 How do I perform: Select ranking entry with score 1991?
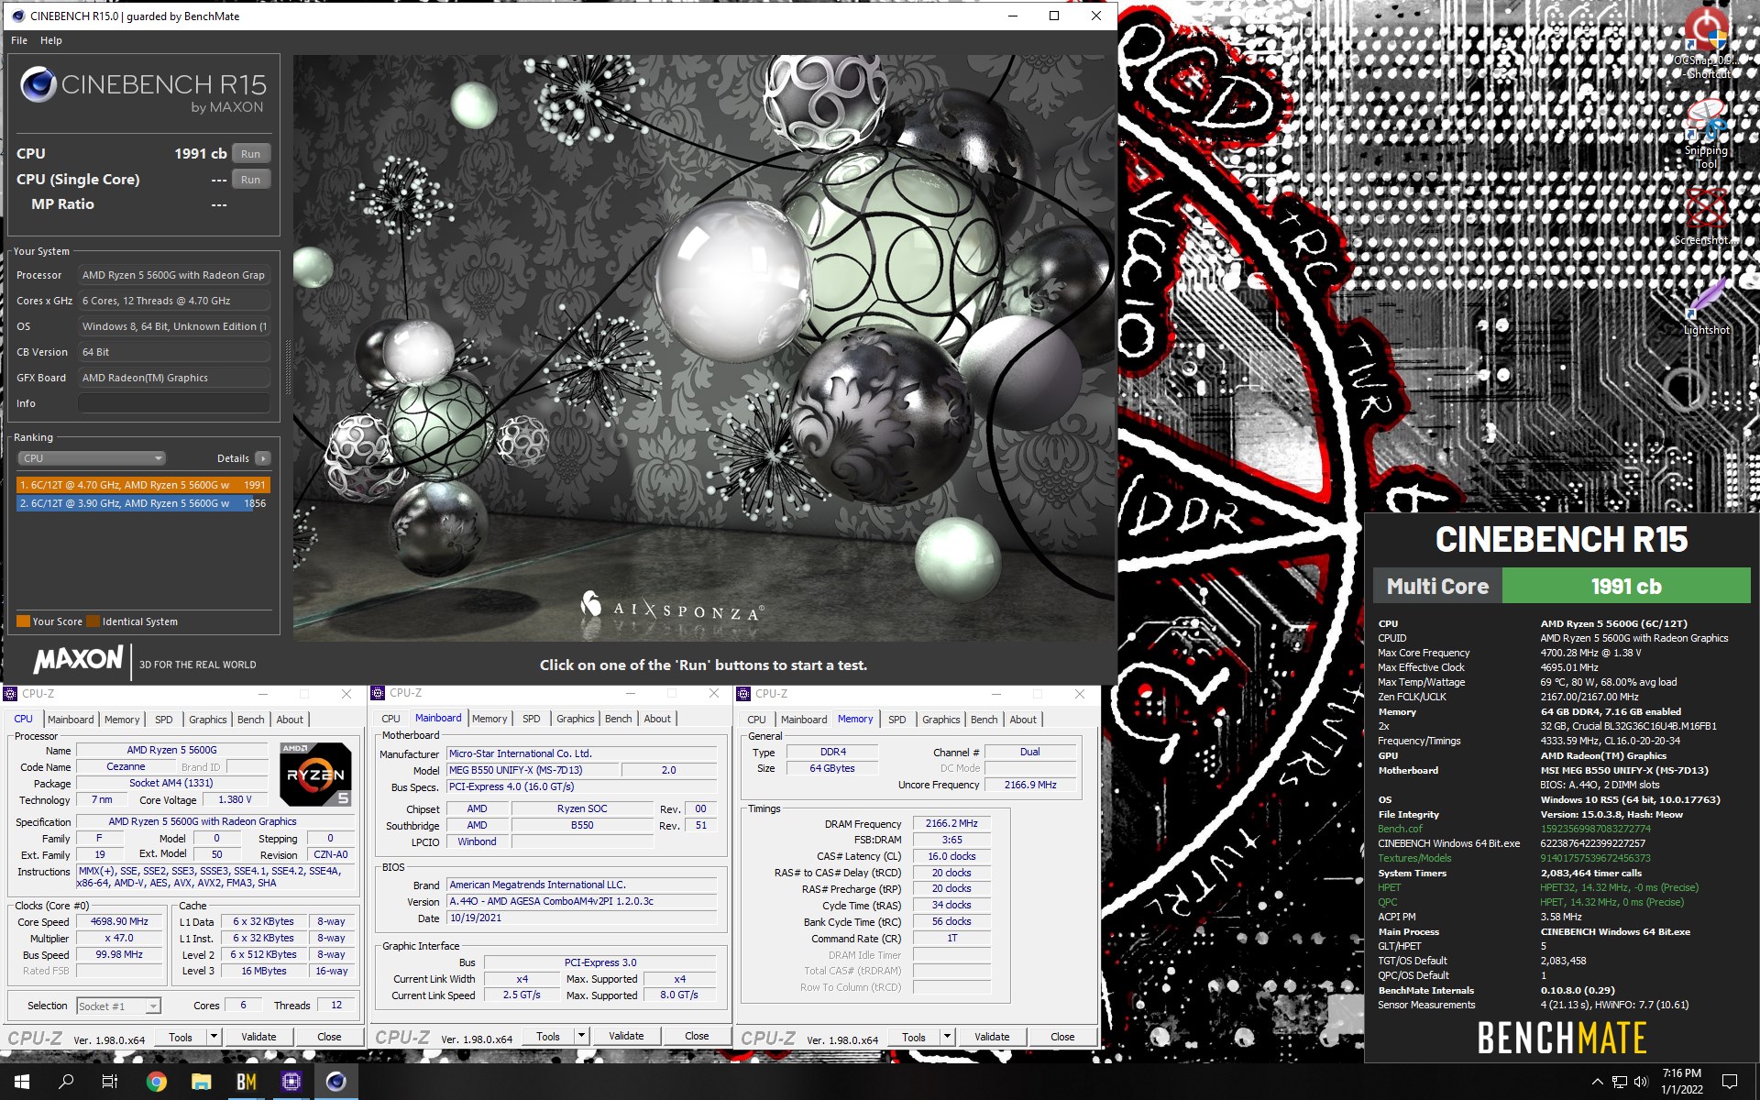tap(143, 485)
